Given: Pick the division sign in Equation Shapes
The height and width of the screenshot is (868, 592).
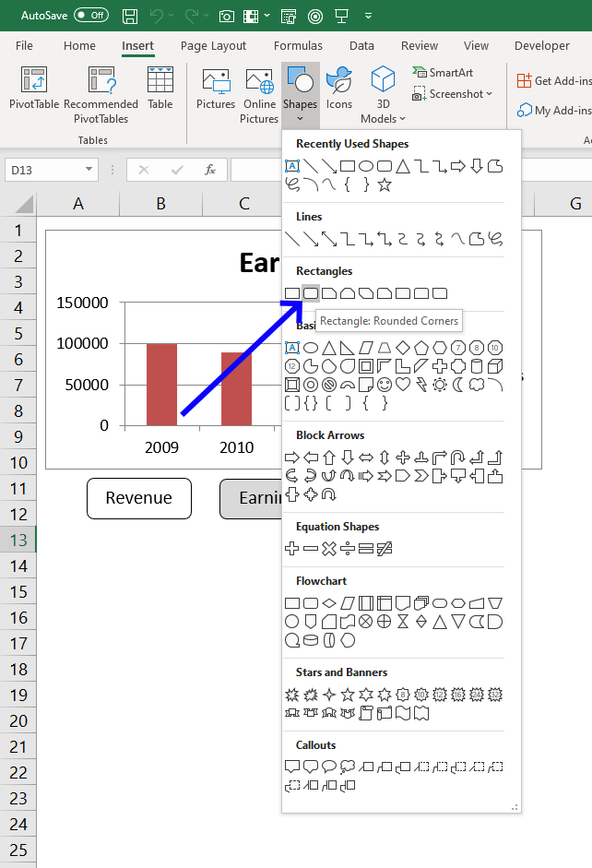Looking at the screenshot, I should coord(348,549).
